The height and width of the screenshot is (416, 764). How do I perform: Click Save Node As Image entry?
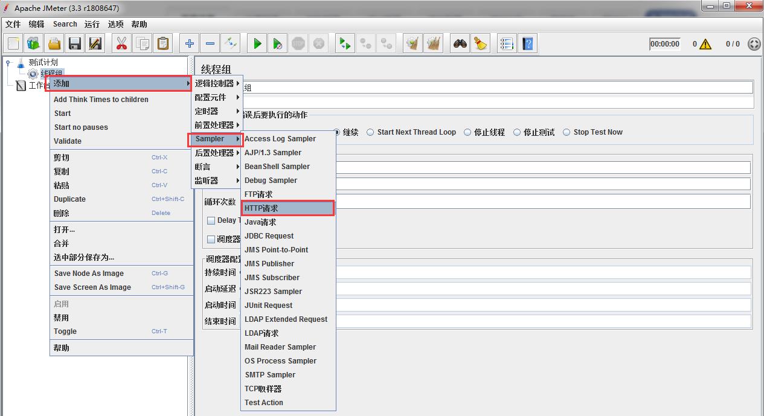click(x=121, y=274)
